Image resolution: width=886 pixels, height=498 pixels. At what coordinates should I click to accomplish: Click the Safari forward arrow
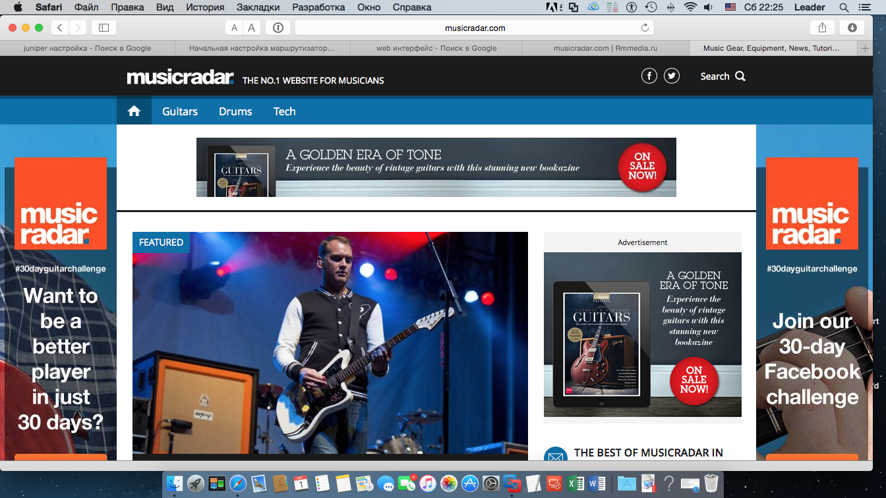click(x=78, y=28)
